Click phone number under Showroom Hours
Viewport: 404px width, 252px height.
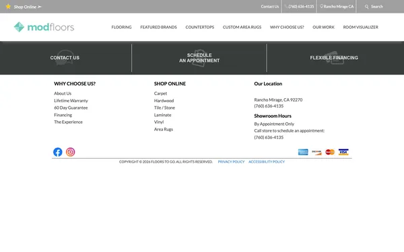click(x=269, y=137)
